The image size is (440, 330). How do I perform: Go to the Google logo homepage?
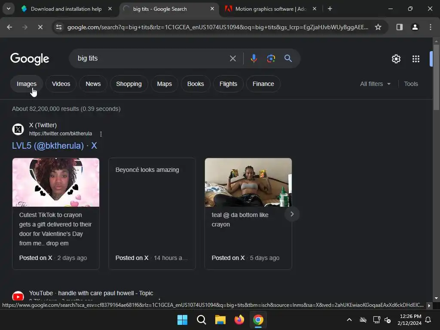(30, 58)
